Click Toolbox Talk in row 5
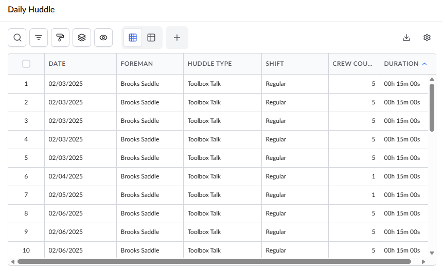This screenshot has height=270, width=443. 223,158
